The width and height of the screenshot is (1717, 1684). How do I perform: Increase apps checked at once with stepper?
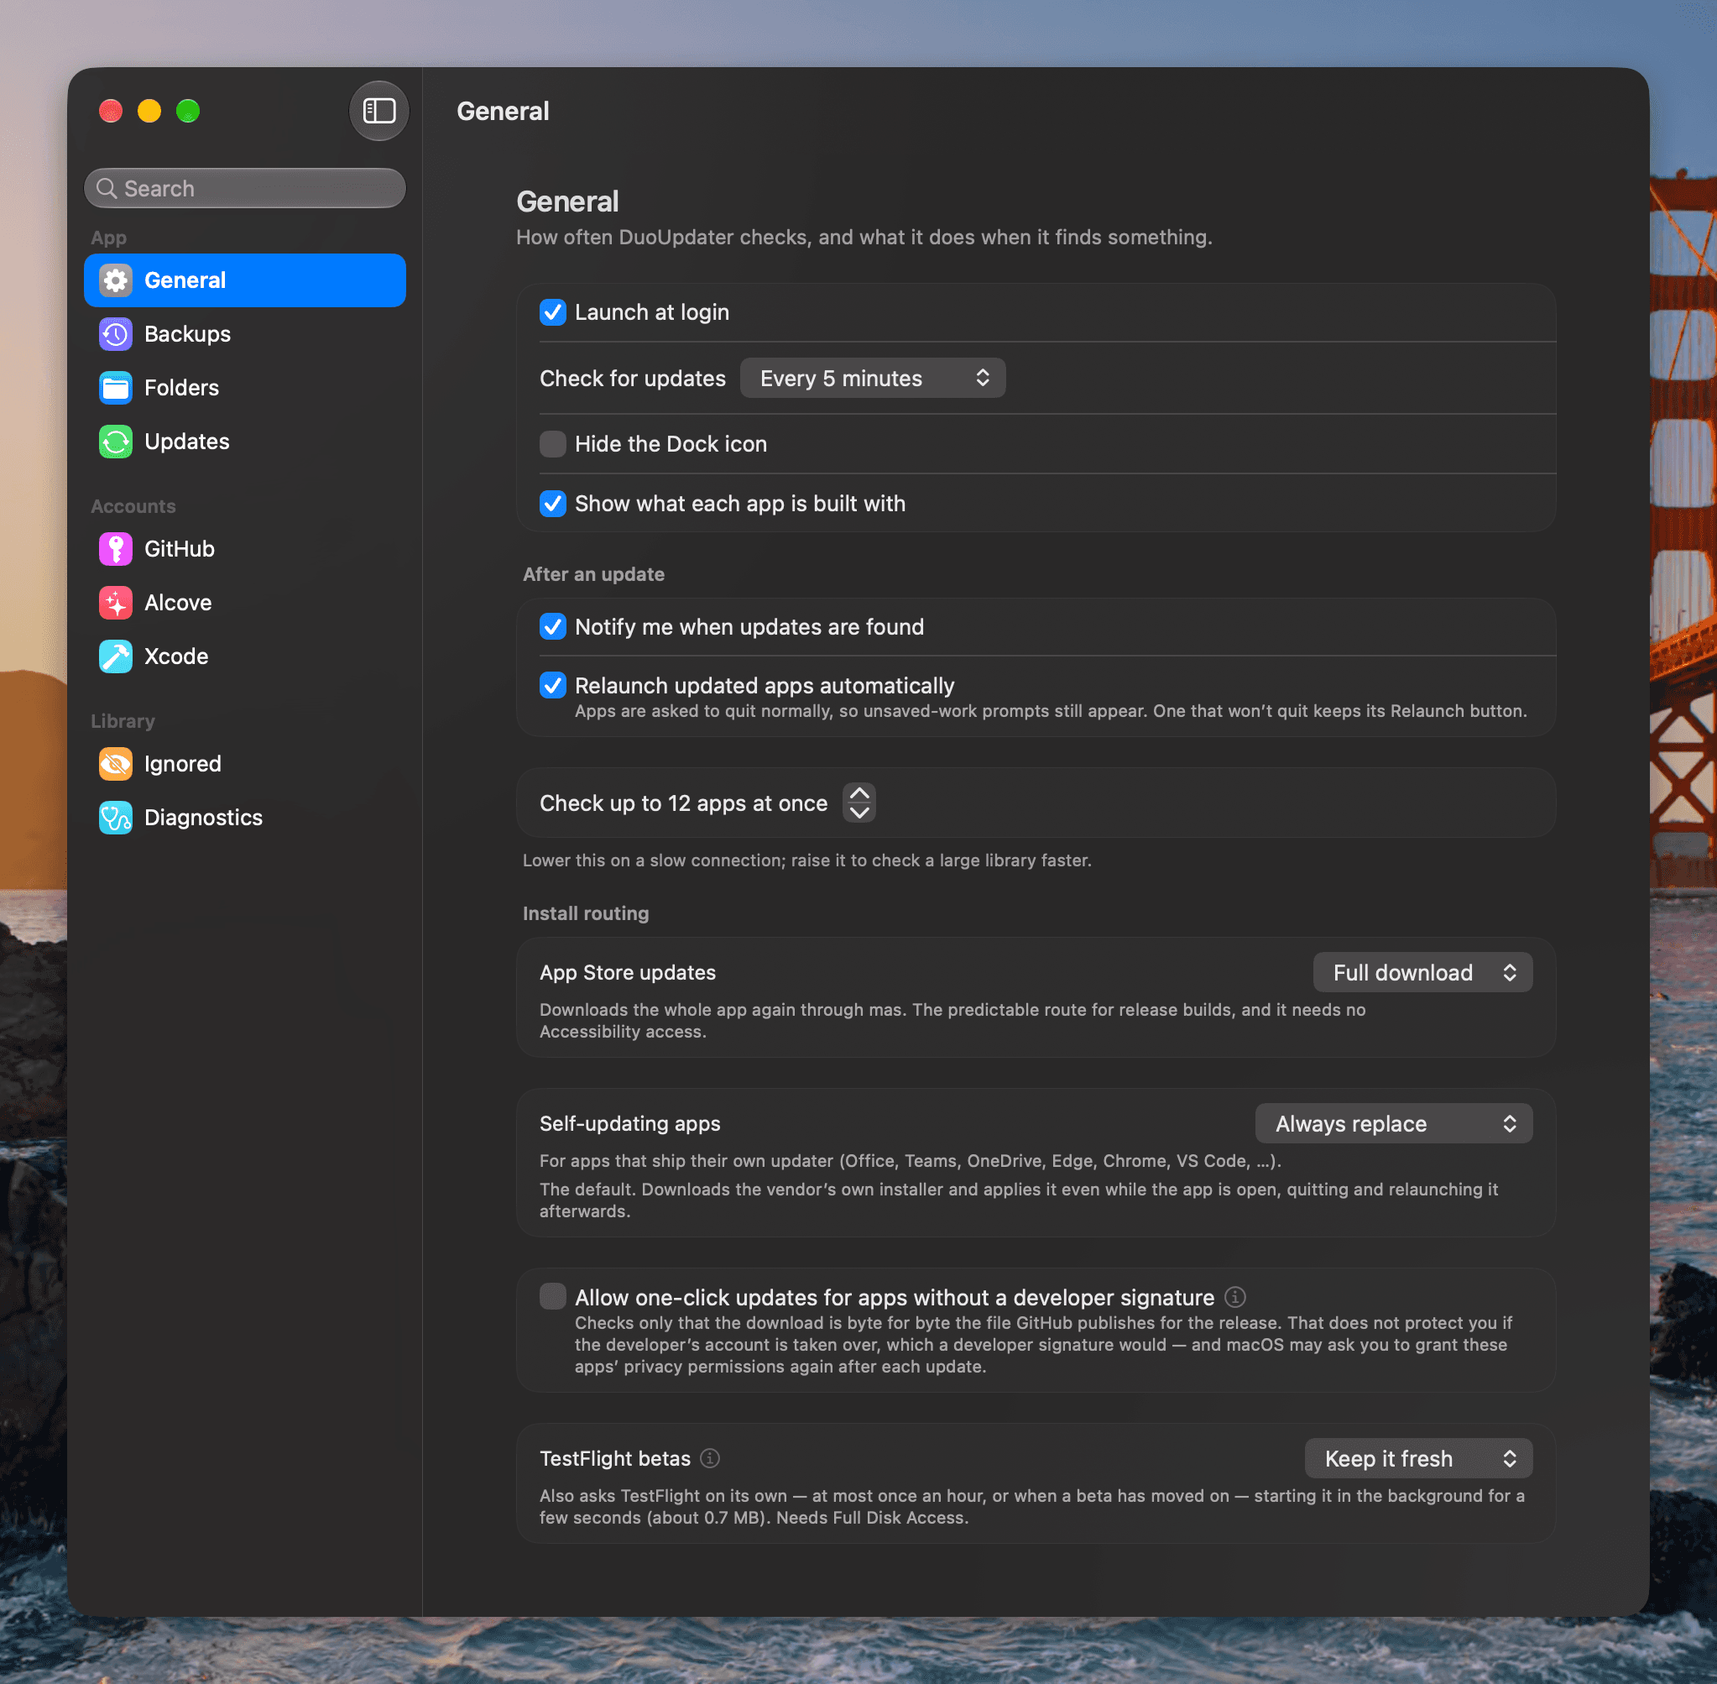[x=859, y=793]
